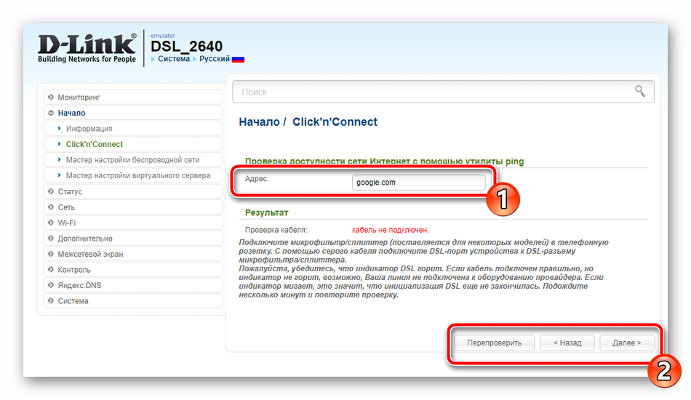Screen dimensions: 691x400
Task: Click the Russian flag icon
Action: (238, 59)
